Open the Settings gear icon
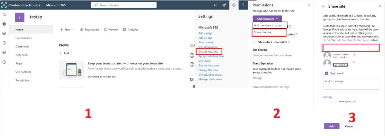Viewport: 385px width, 136px height. click(x=234, y=5)
